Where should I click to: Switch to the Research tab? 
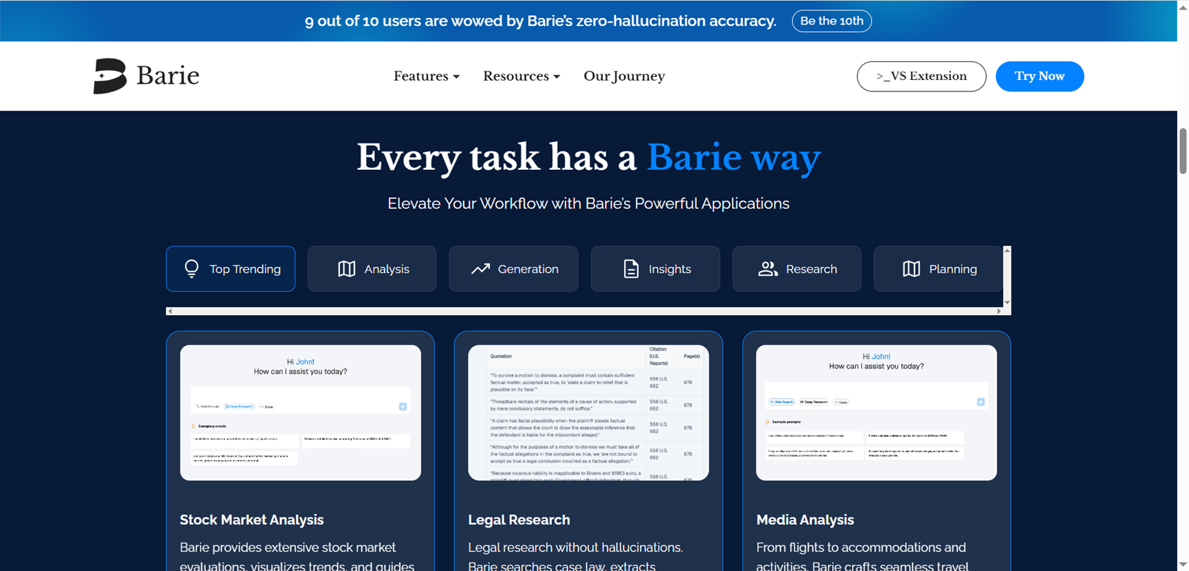(797, 269)
